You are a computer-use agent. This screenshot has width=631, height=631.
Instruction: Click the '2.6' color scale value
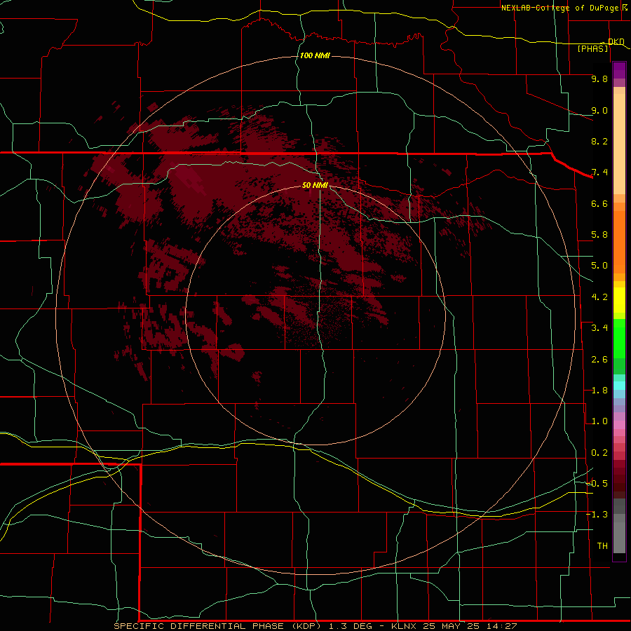coord(599,360)
